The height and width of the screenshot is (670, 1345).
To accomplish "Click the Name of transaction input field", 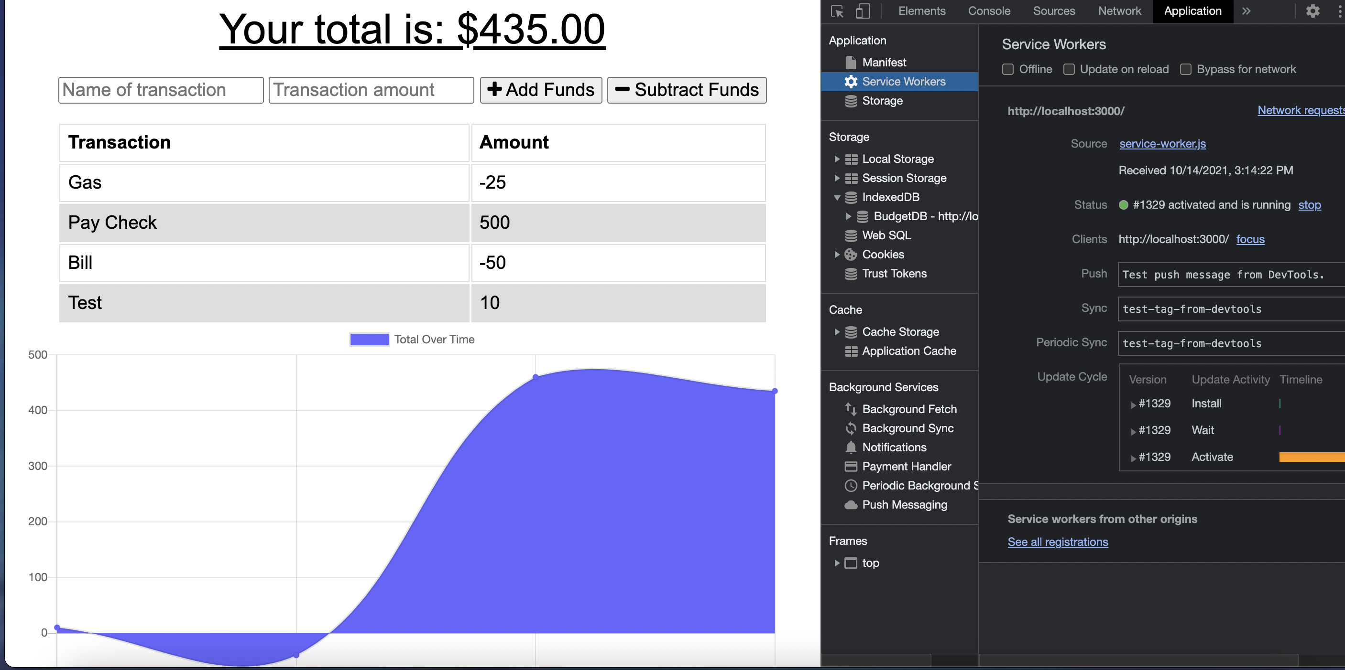I will coord(160,90).
